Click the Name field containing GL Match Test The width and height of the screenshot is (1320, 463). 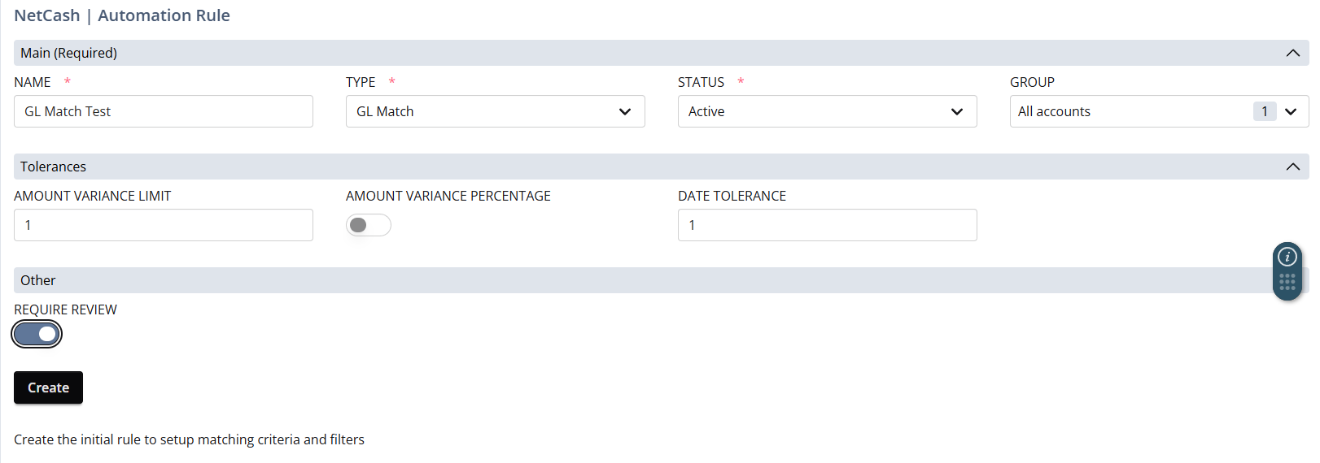[x=164, y=111]
